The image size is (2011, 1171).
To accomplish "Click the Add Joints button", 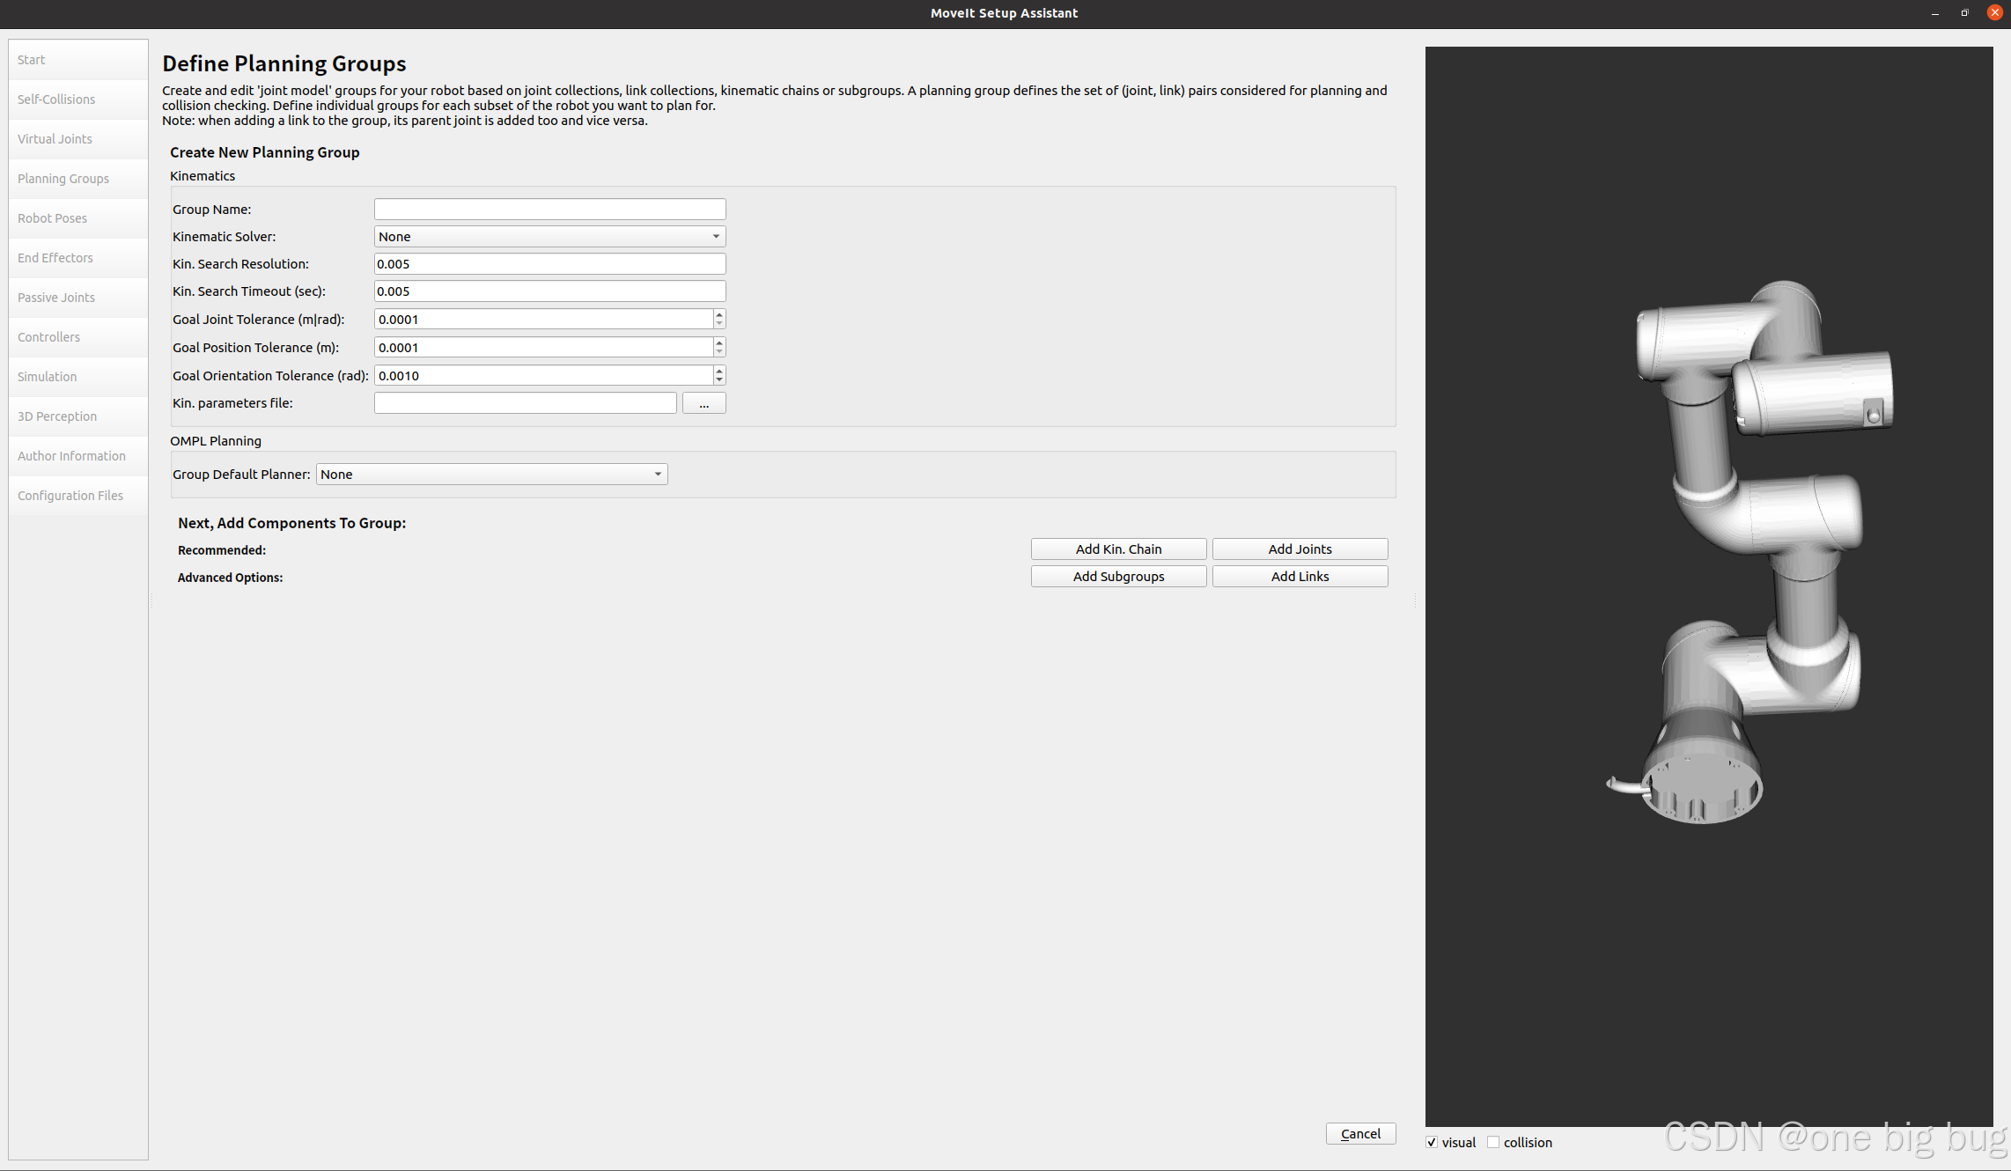I will 1300,549.
